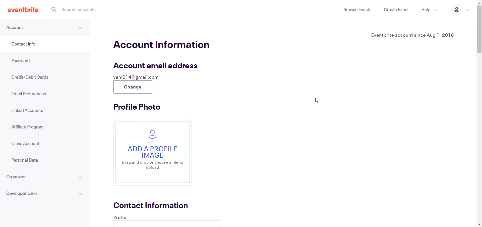Click the text 'Eventbrite account since Aug 1, 2018'

pos(412,35)
